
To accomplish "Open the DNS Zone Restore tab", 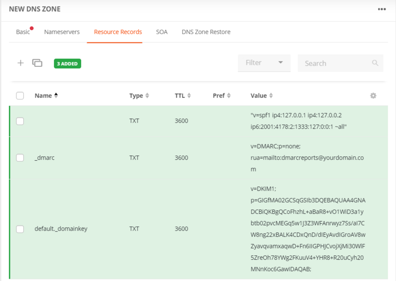I will click(x=206, y=32).
